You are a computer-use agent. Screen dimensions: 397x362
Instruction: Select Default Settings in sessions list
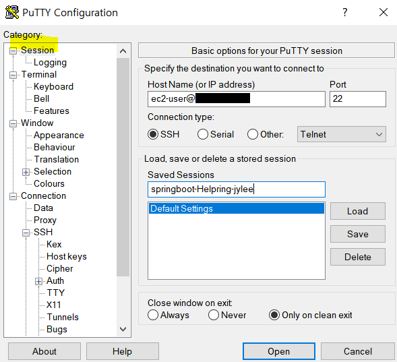(x=237, y=208)
